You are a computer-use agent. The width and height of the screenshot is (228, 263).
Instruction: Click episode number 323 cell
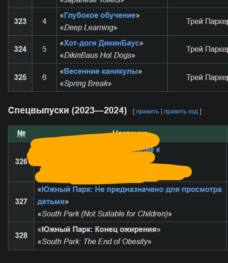(x=20, y=22)
